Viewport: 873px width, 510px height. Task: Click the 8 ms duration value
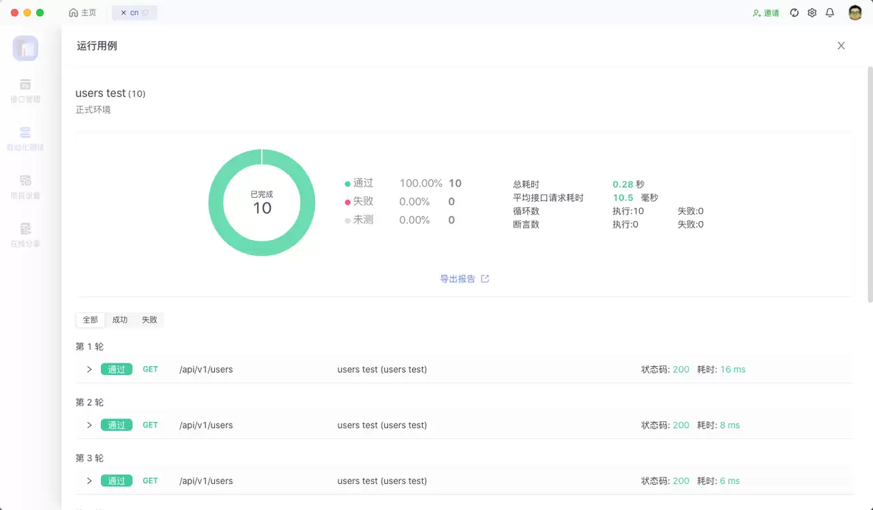[x=730, y=425]
